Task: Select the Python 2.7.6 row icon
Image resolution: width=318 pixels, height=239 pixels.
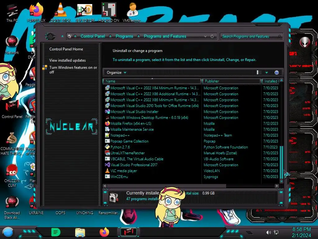Action: [107, 147]
